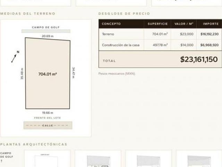This screenshot has height=167, width=222.
Task: Open the third floor plan thumbnail
Action: click(148, 159)
